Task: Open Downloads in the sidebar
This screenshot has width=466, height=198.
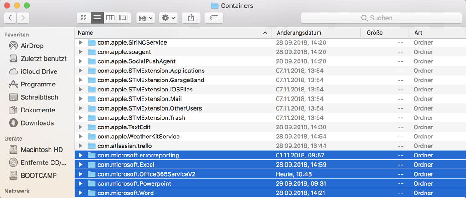Action: [31, 123]
